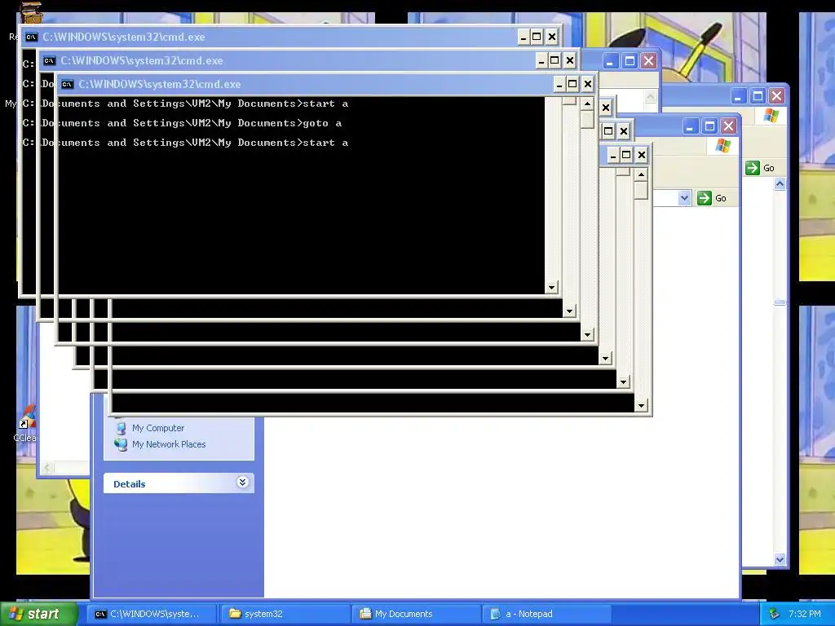Open the Windows Start menu

point(38,614)
